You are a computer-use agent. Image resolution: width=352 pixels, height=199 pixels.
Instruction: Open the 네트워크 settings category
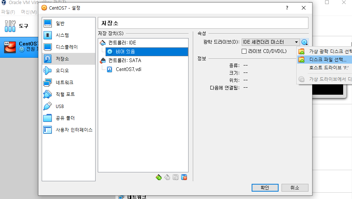pos(69,82)
